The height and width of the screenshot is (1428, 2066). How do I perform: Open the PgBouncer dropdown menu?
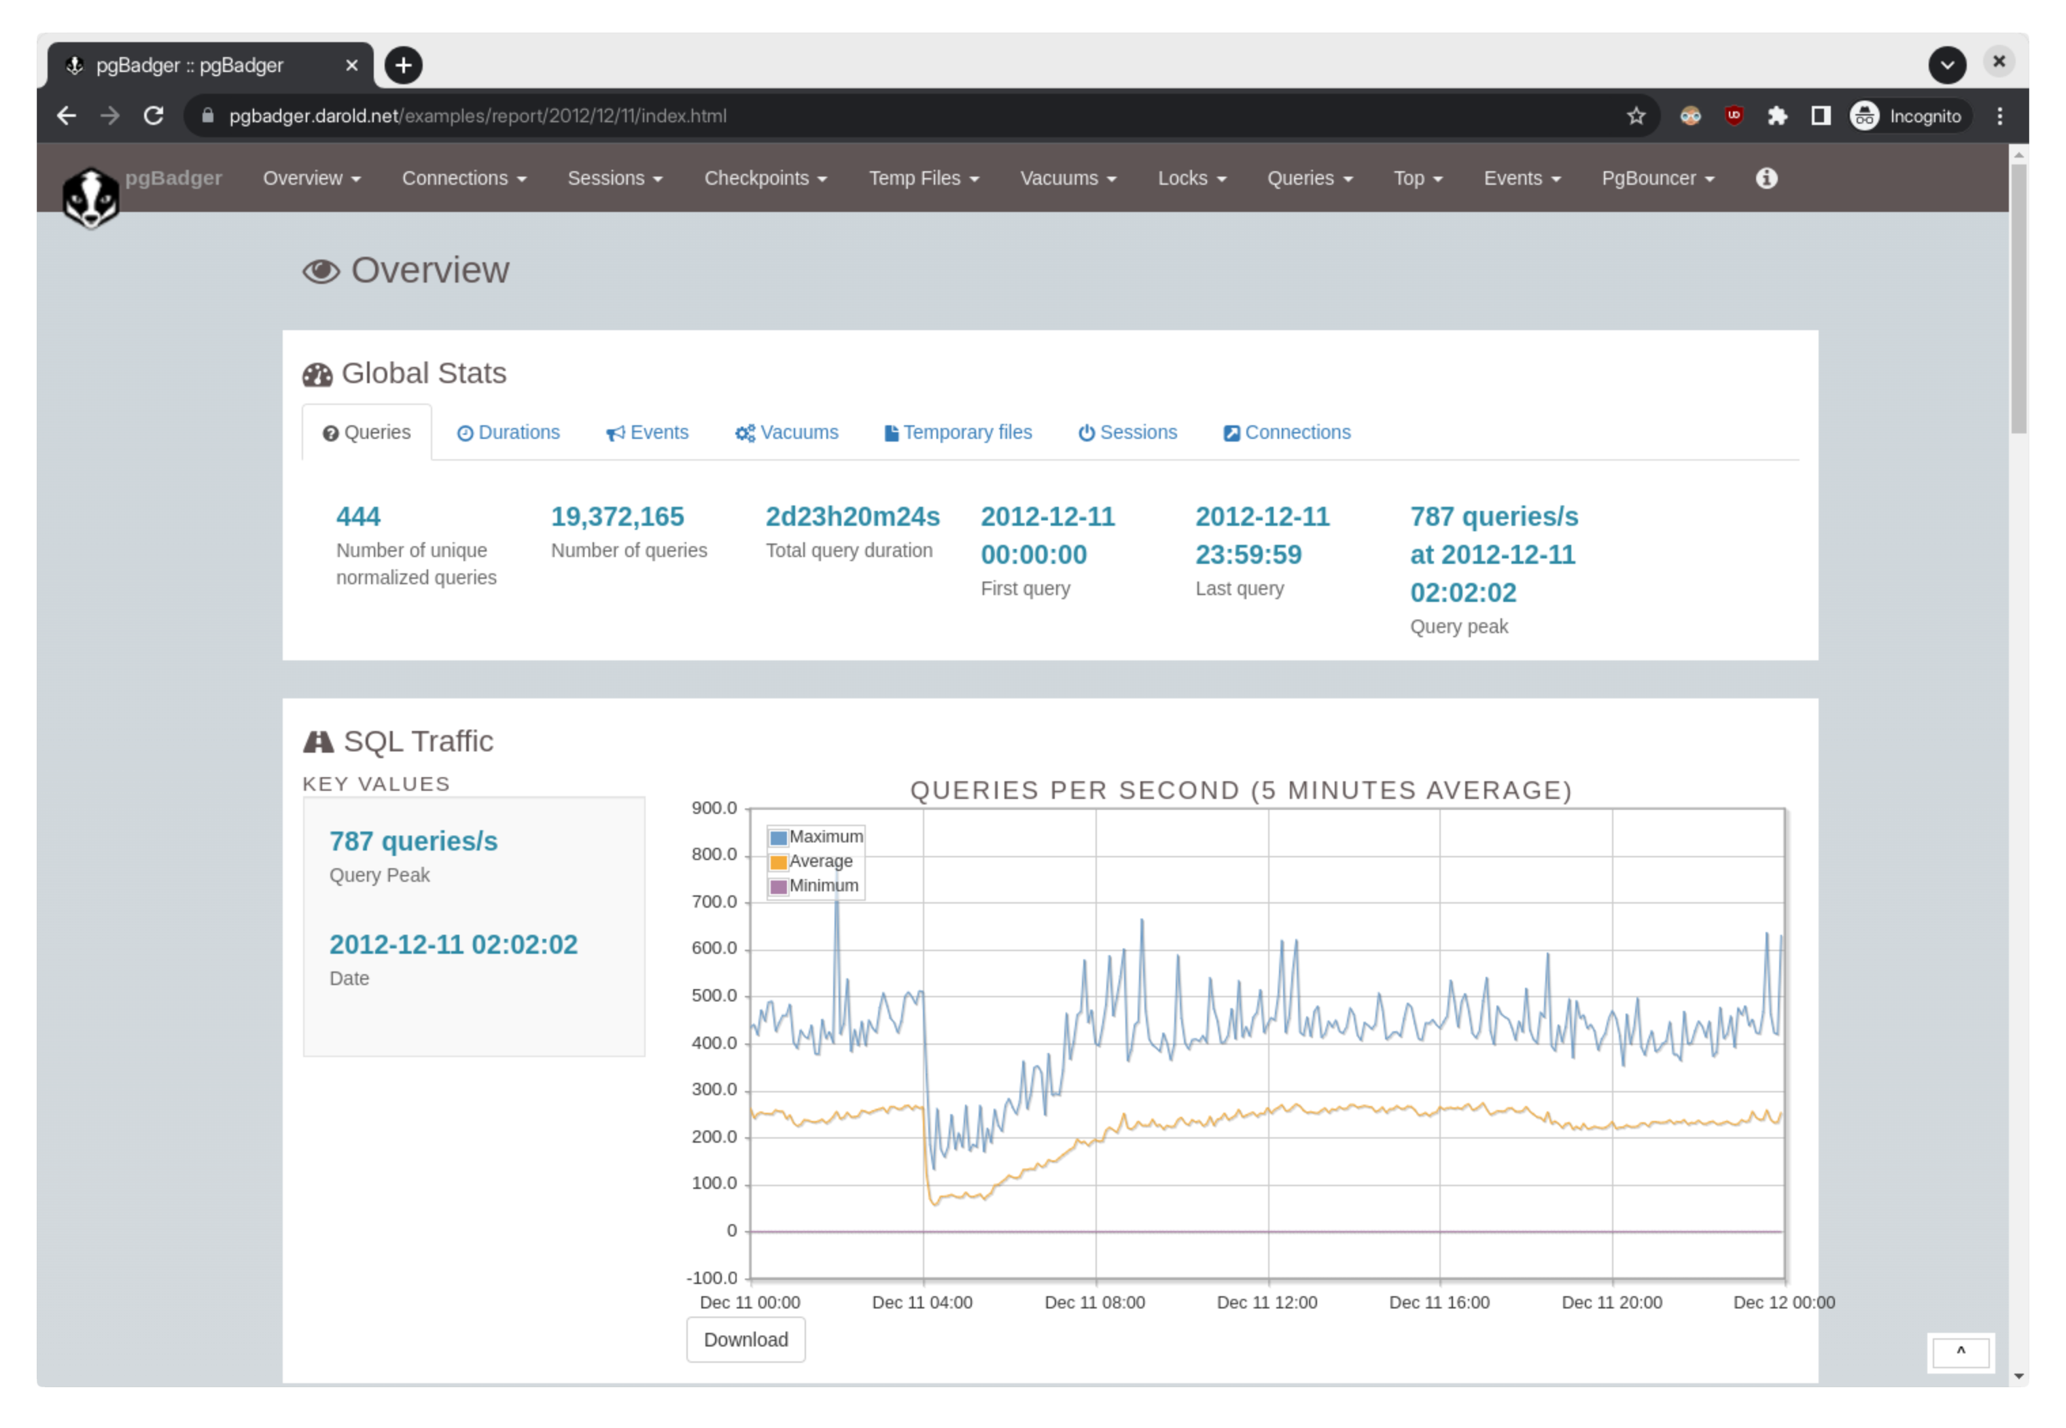(x=1657, y=178)
